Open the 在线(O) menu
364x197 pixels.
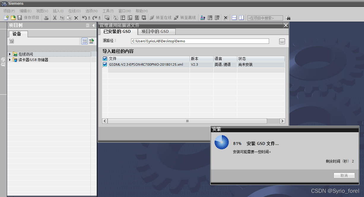(74, 11)
